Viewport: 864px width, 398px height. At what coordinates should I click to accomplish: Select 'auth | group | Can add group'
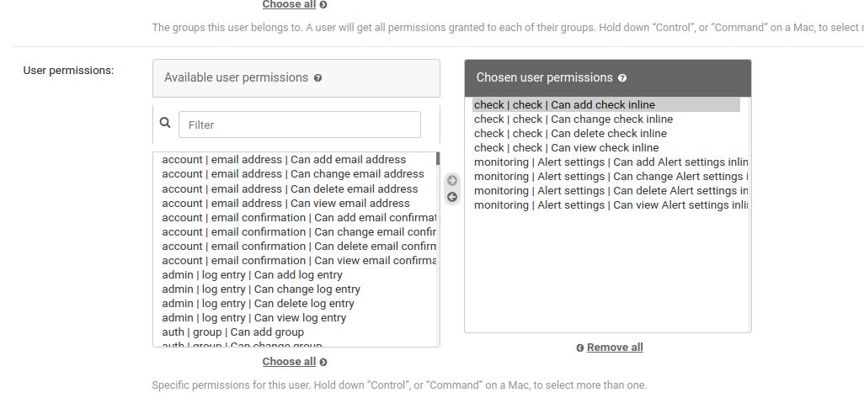click(232, 332)
